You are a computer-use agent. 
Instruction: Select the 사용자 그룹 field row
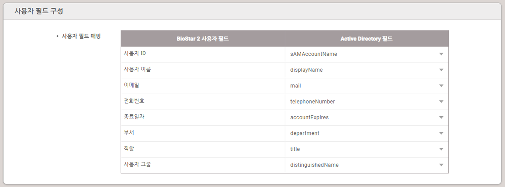203,165
